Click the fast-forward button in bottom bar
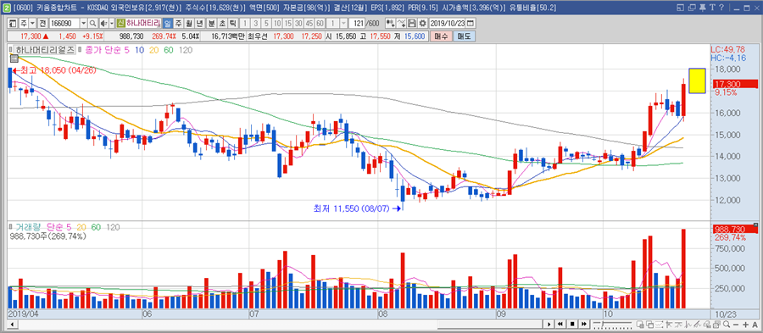The height and width of the screenshot is (333, 763). tap(584, 325)
